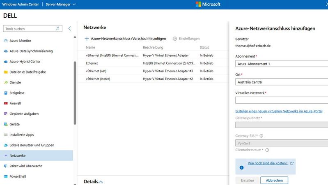Click the search magnifier icon in Tools suchen
The image size is (328, 185).
57,29
